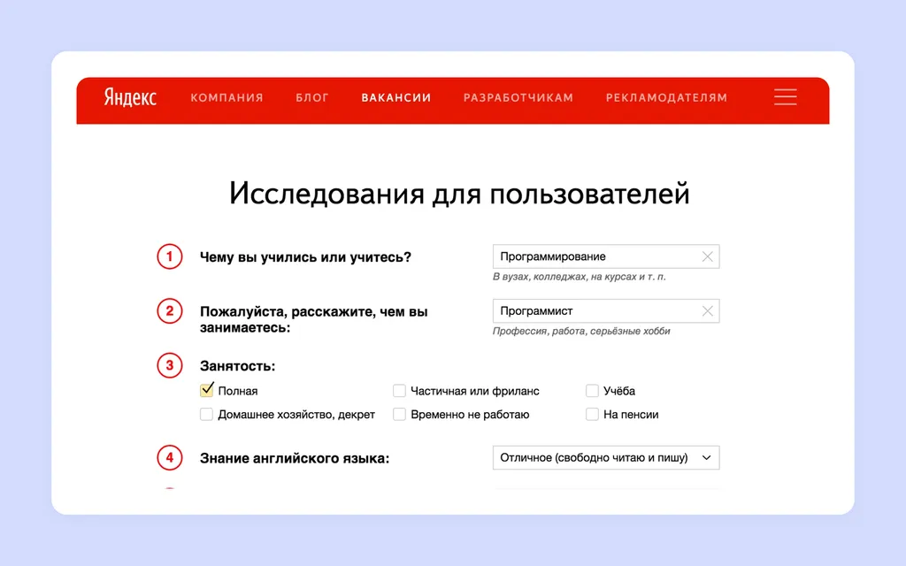The height and width of the screenshot is (566, 906).
Task: Click label Знание английского языка:
Action: click(295, 458)
